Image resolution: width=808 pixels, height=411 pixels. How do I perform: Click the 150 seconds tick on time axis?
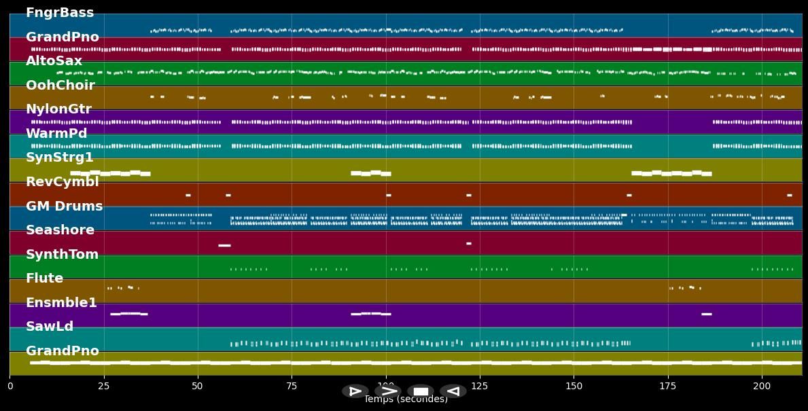coord(574,386)
